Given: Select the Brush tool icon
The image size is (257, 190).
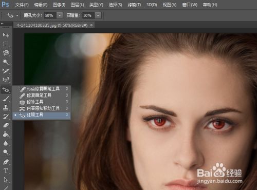Looking at the screenshot, I should [x=6, y=99].
